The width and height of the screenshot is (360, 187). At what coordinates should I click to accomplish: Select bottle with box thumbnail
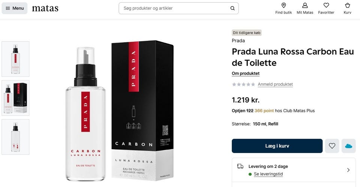click(x=16, y=98)
